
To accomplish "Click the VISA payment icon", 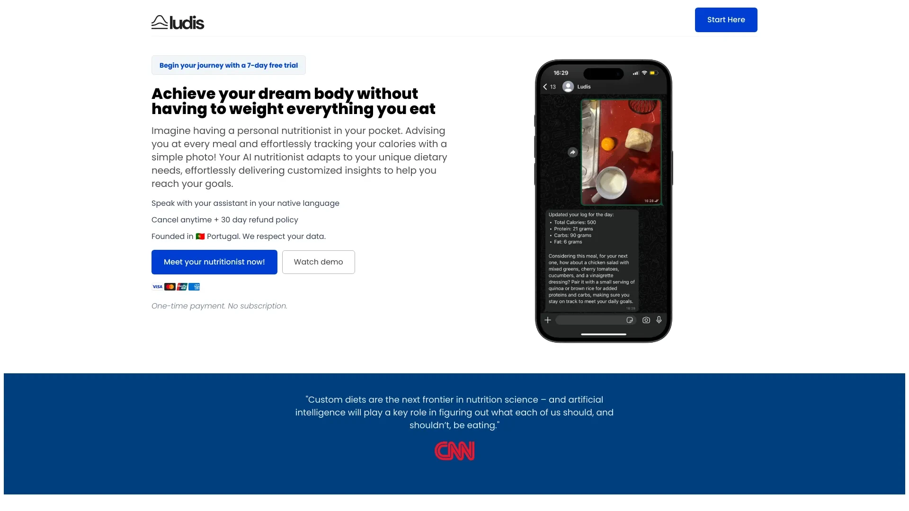I will coord(157,286).
